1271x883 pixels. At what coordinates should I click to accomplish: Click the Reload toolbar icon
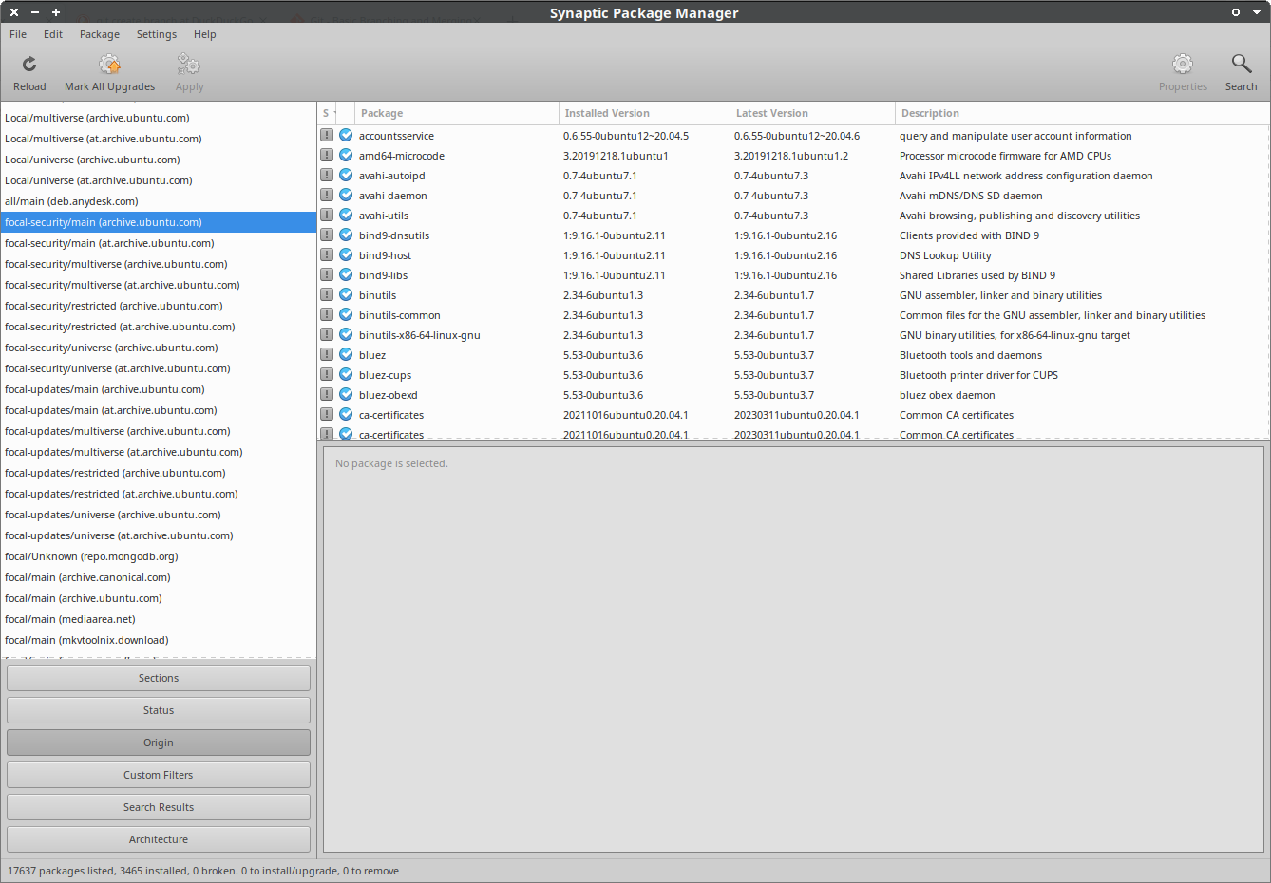point(29,65)
